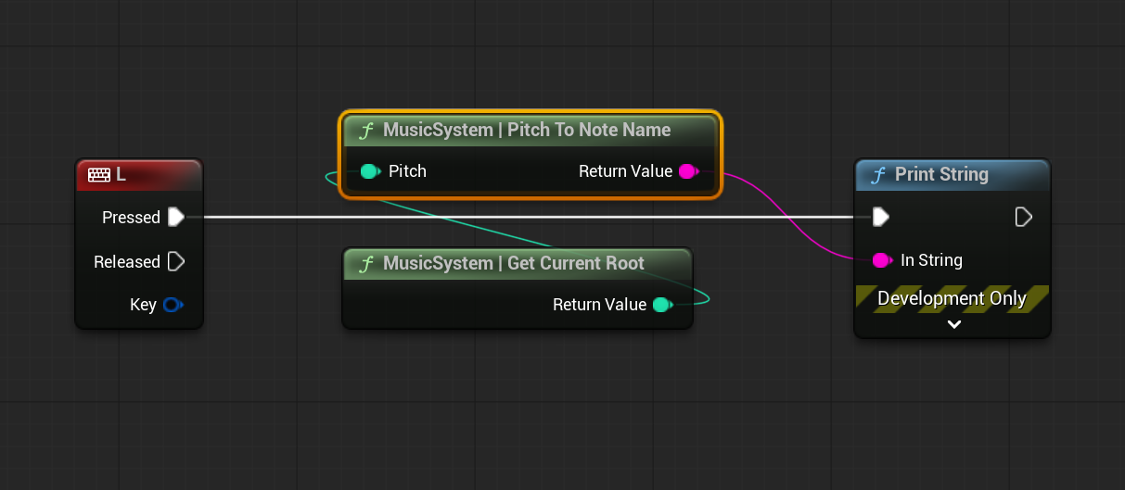
Task: Select the Pitch To Note Name node title
Action: 527,130
